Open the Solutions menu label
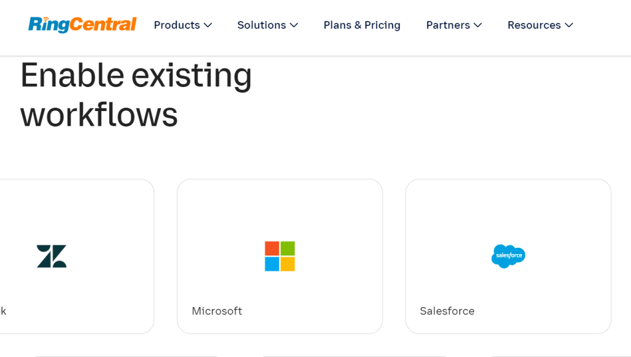 pos(262,25)
